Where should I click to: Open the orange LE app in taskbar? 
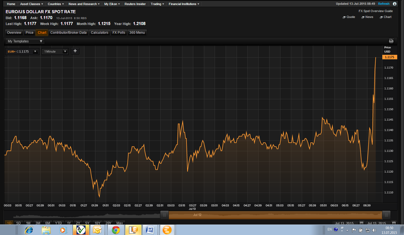click(133, 230)
